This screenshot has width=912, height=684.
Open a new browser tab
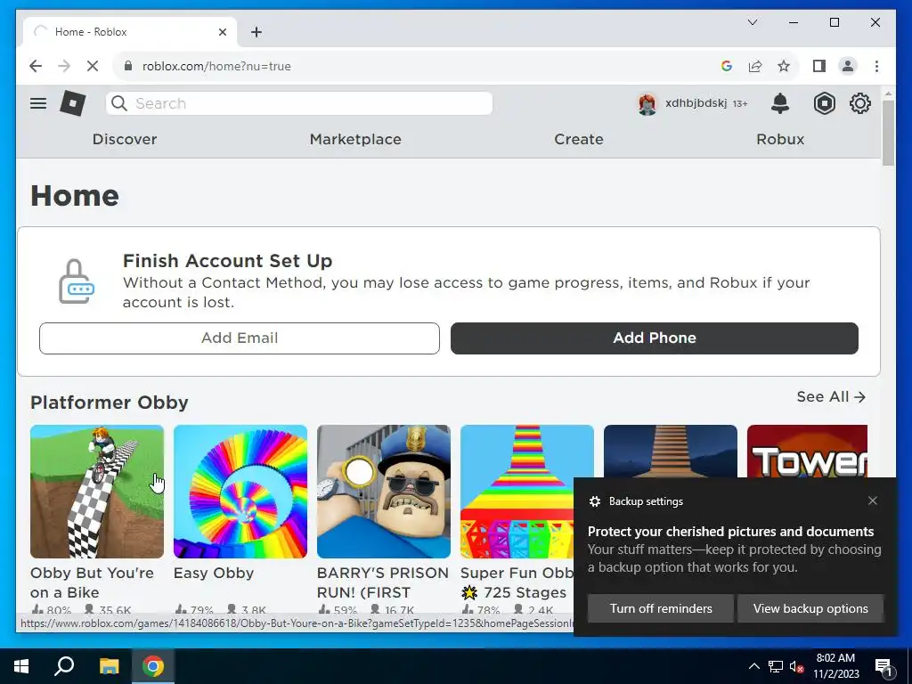click(x=256, y=32)
